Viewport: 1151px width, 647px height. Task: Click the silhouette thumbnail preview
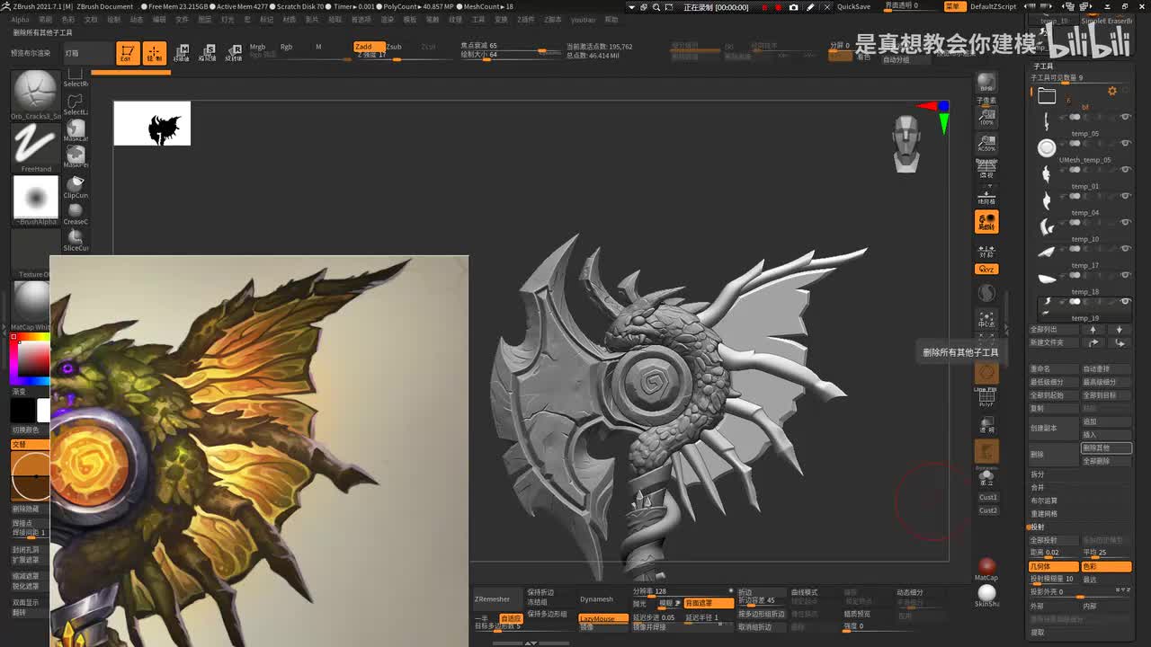coord(152,123)
